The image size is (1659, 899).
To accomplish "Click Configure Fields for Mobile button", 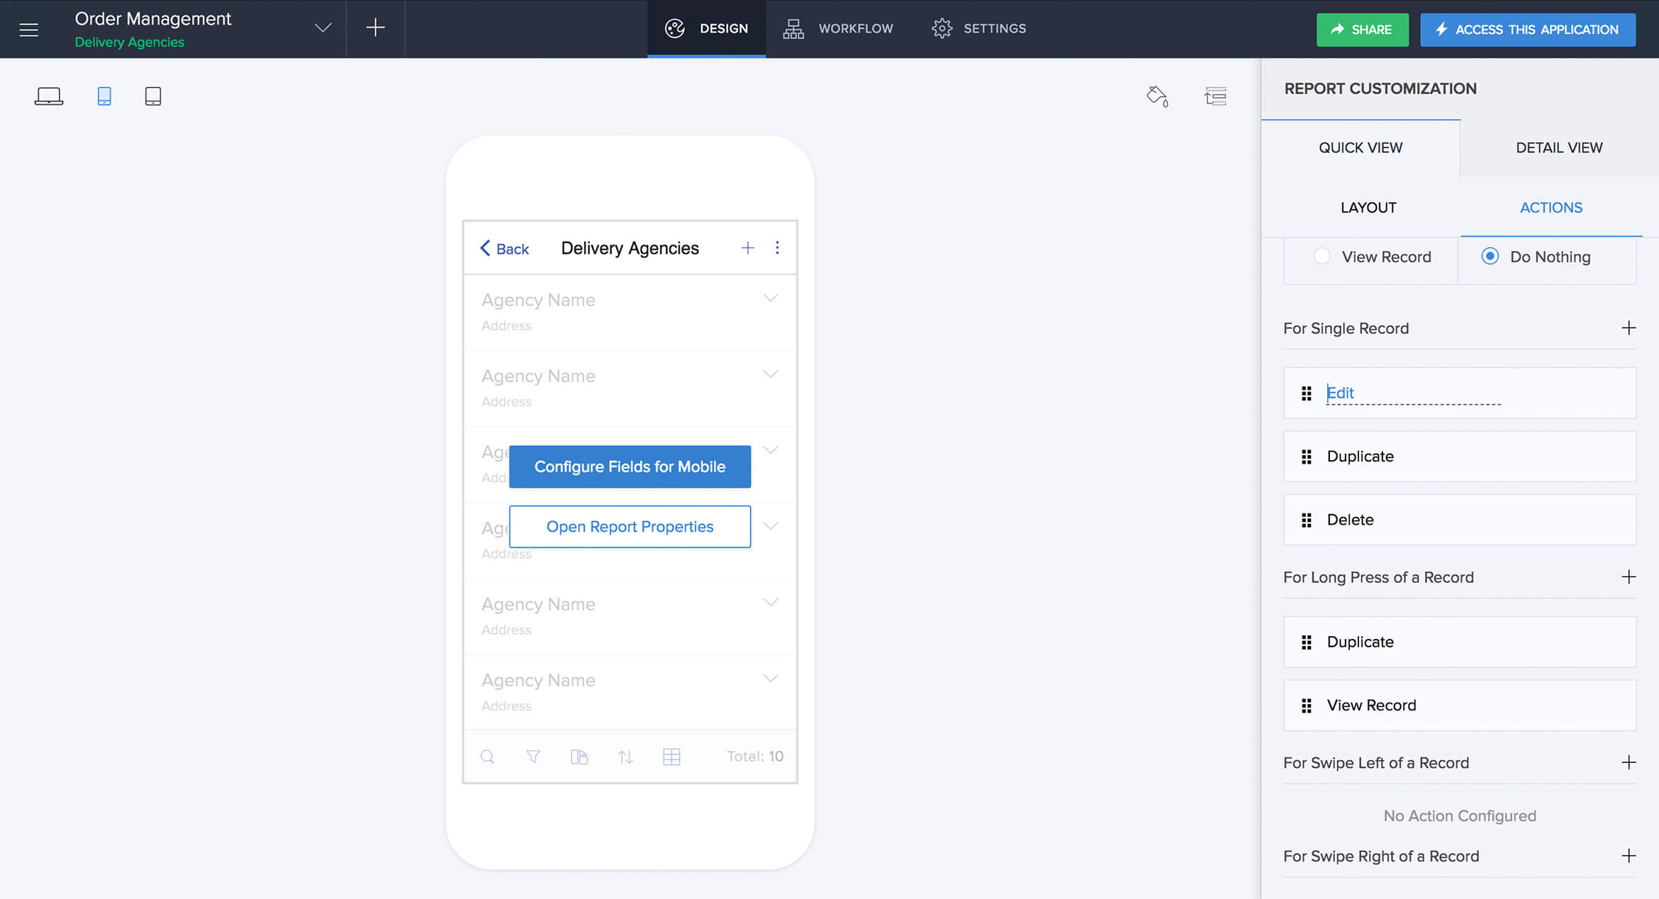I will [630, 467].
